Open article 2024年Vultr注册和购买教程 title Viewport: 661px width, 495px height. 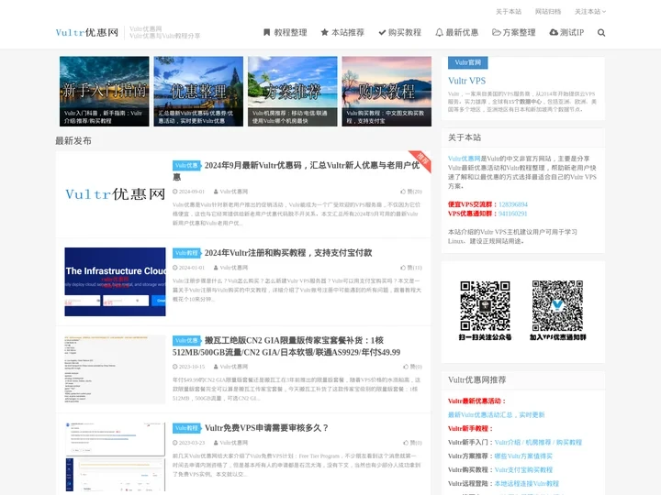[x=288, y=253]
